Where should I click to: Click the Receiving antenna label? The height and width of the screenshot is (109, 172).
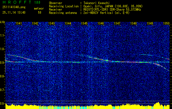(x=63, y=13)
